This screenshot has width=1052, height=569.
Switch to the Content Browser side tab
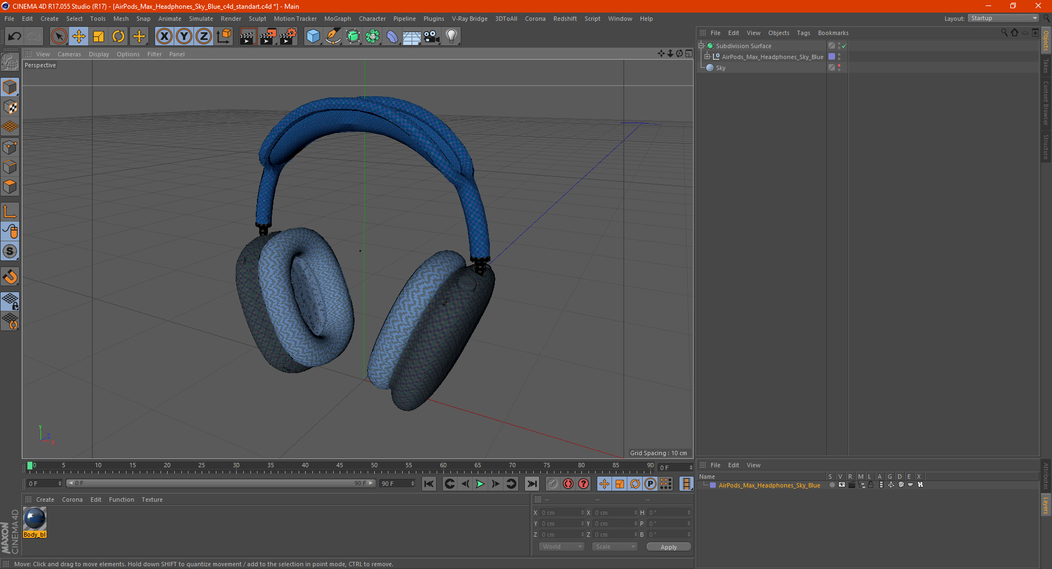coord(1045,103)
